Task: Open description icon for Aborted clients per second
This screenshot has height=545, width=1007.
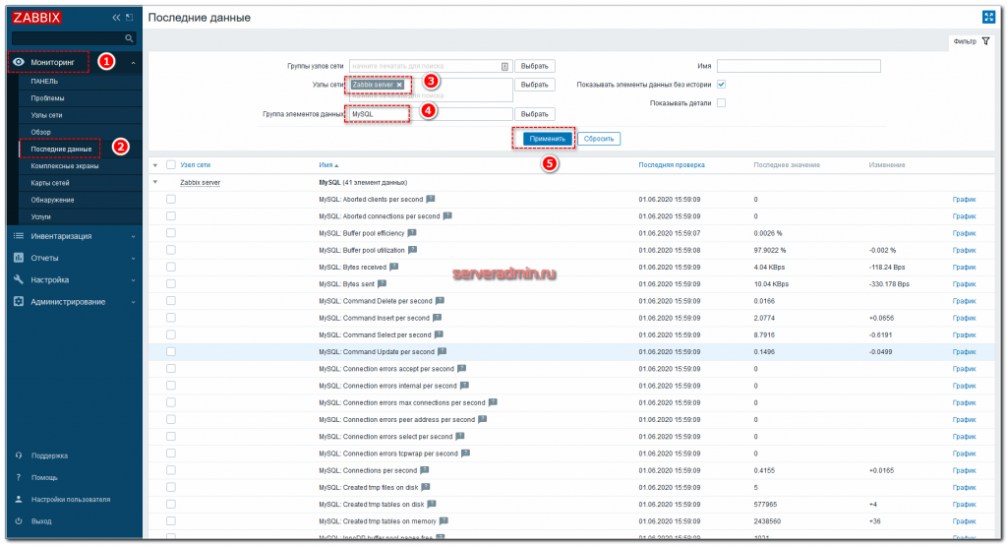Action: pos(431,199)
